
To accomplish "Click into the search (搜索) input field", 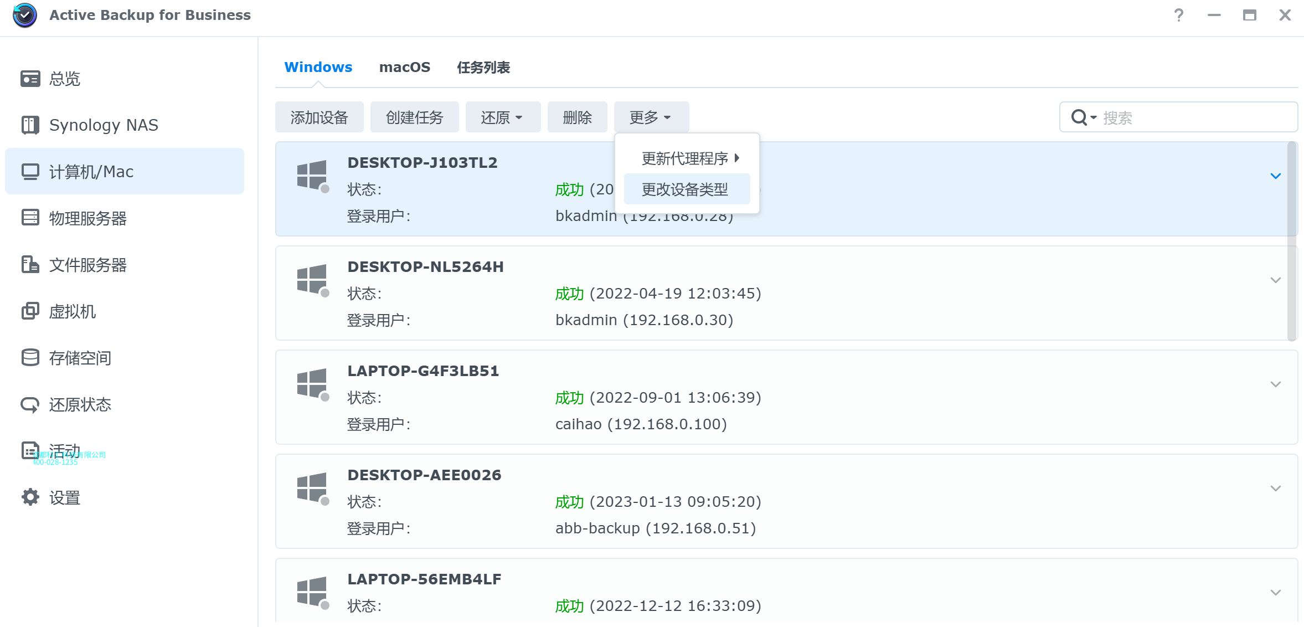I will (1196, 117).
